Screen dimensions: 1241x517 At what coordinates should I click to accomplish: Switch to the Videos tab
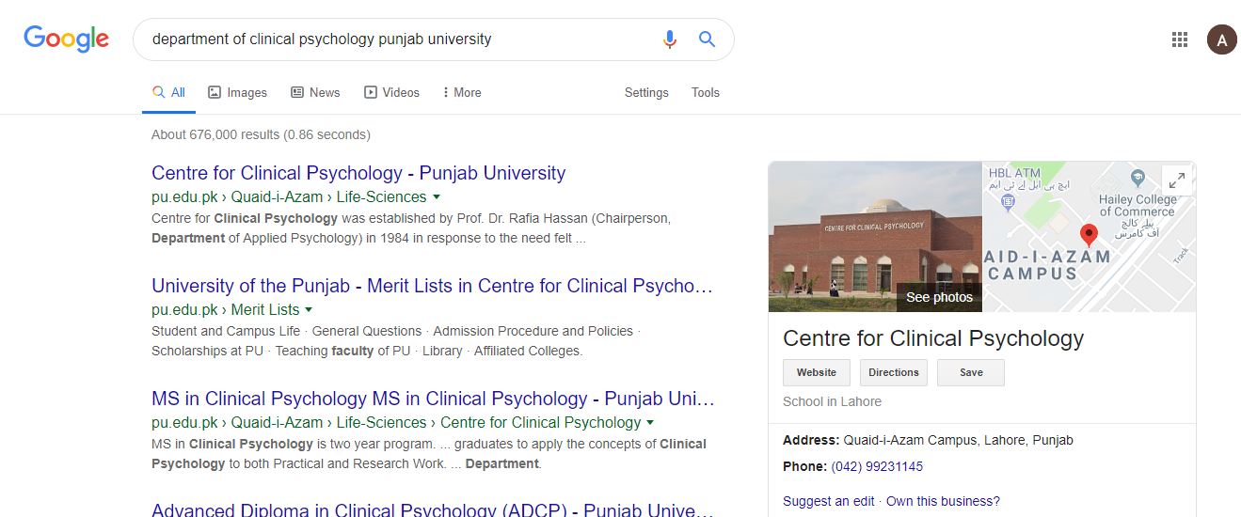tap(391, 92)
